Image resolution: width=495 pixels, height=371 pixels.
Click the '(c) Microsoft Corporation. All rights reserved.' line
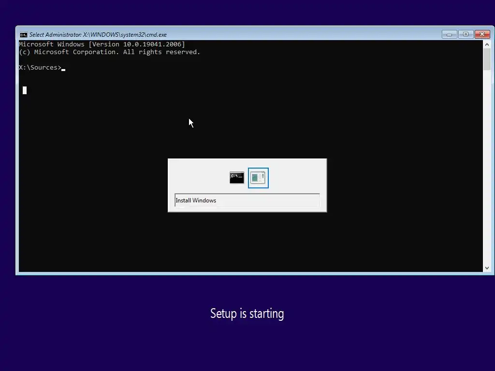click(110, 52)
